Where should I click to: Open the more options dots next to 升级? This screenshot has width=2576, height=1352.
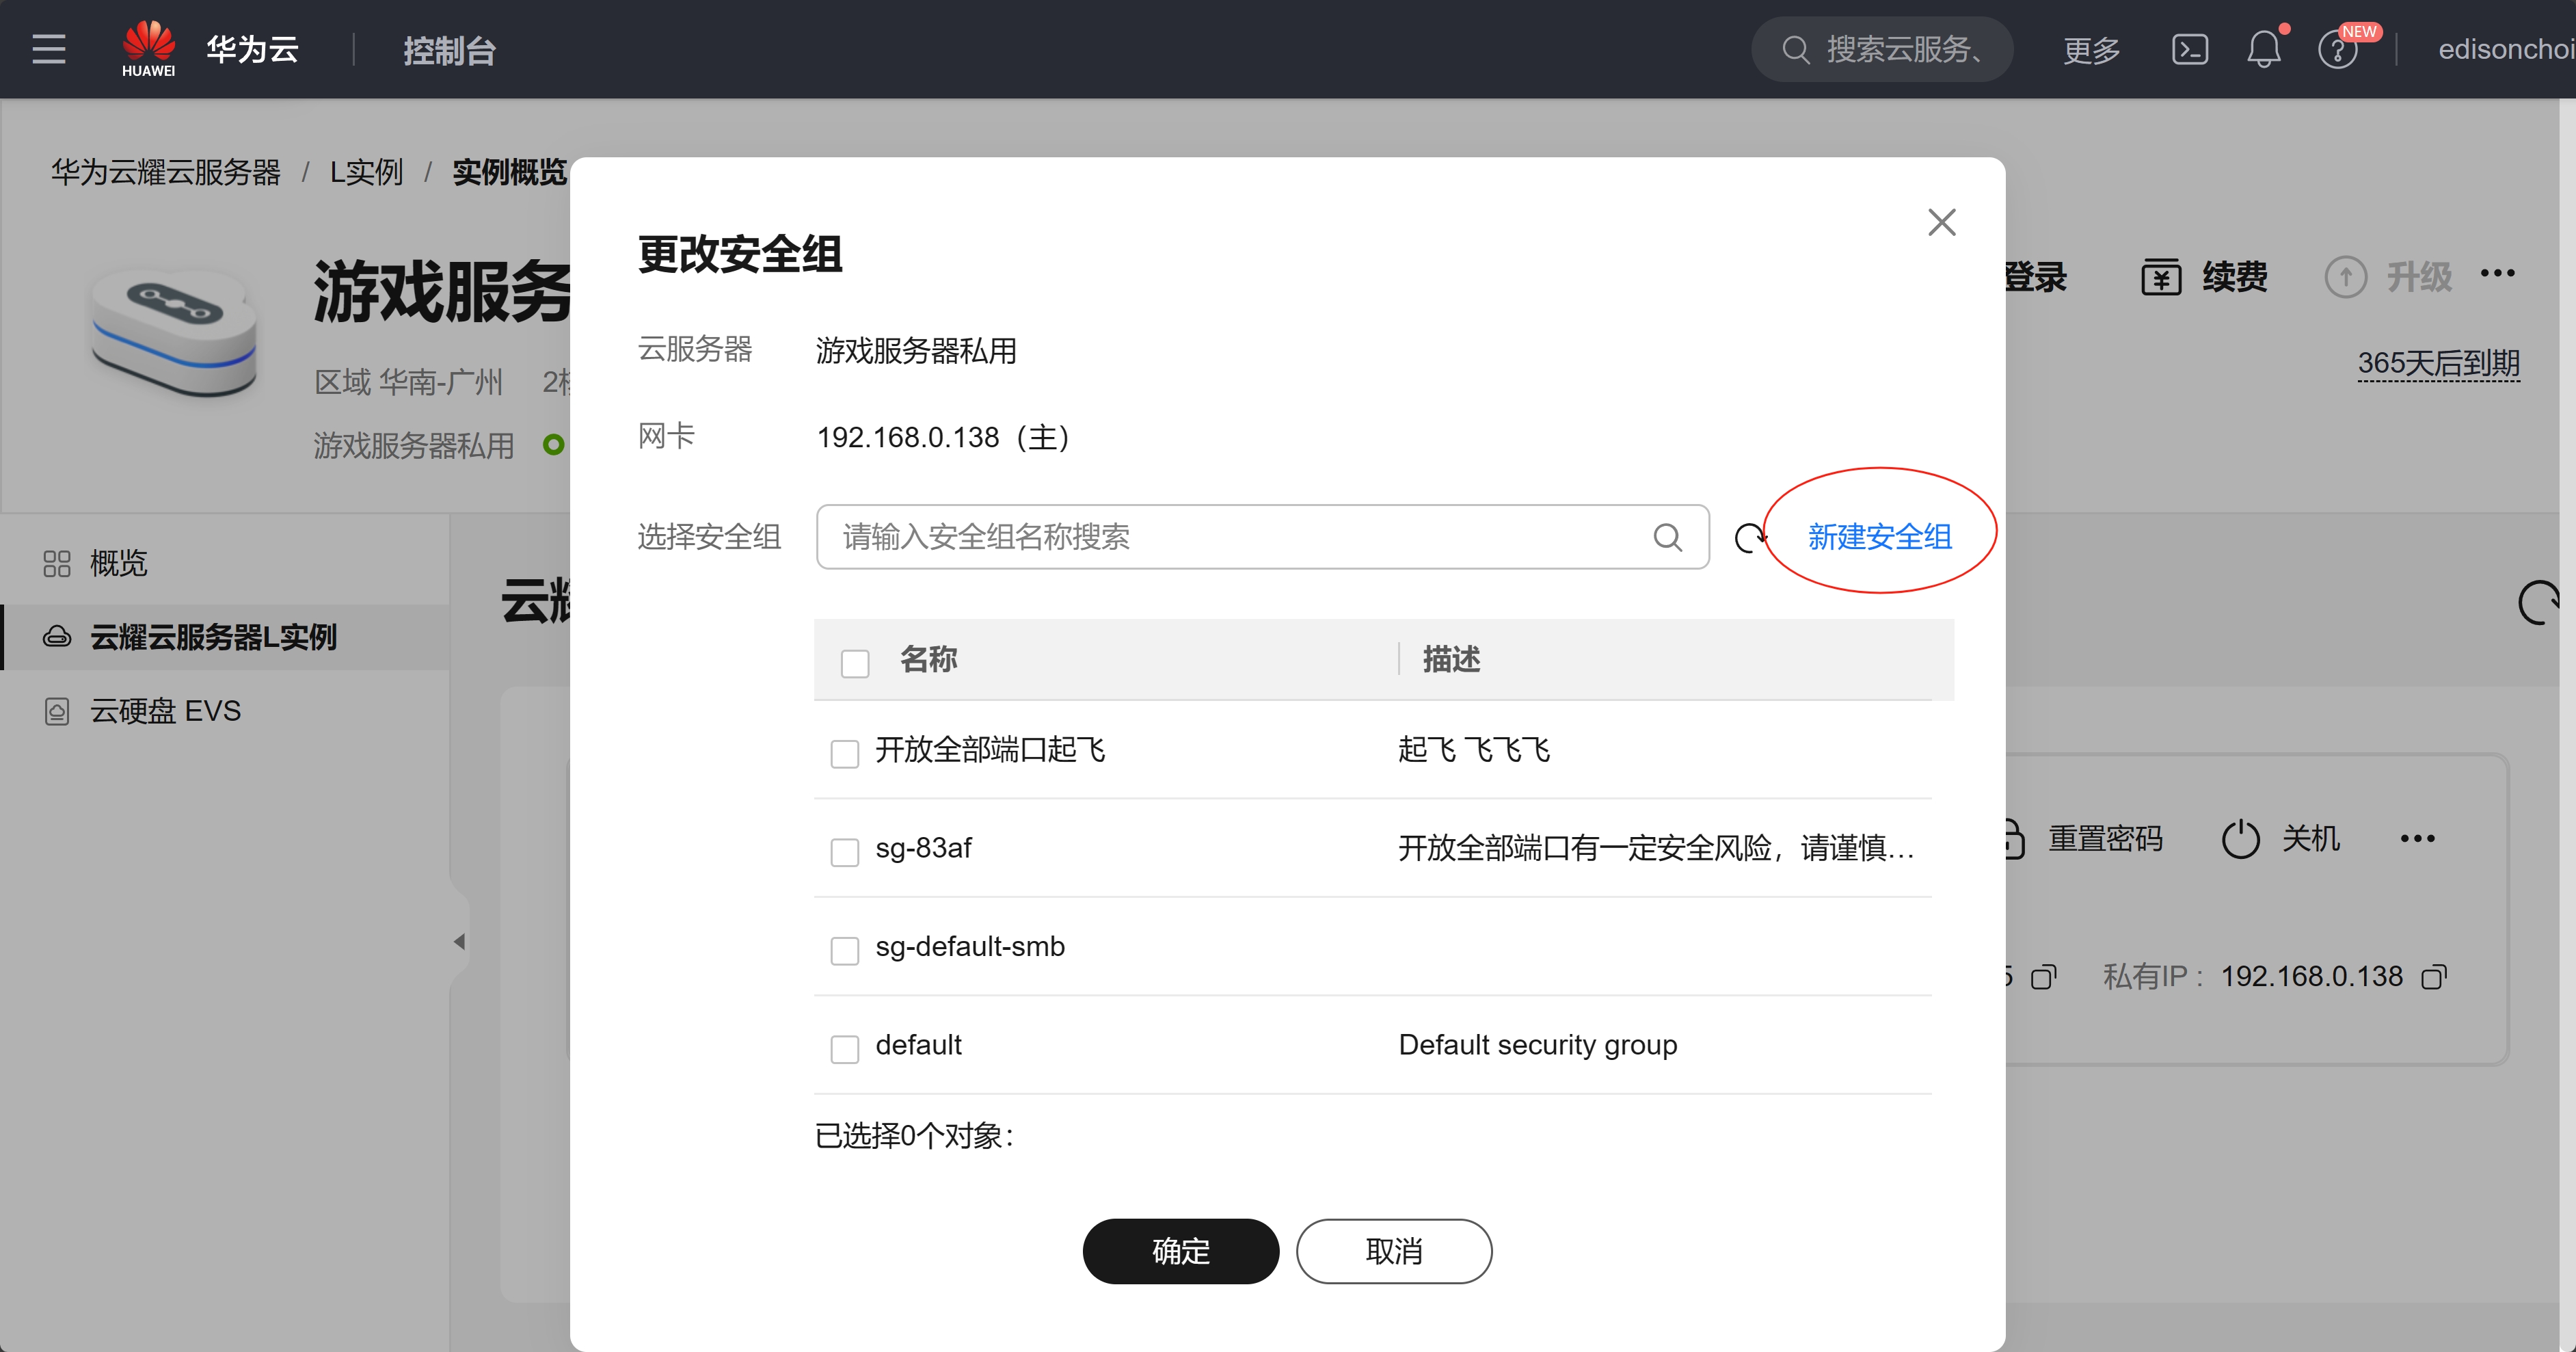coord(2497,274)
